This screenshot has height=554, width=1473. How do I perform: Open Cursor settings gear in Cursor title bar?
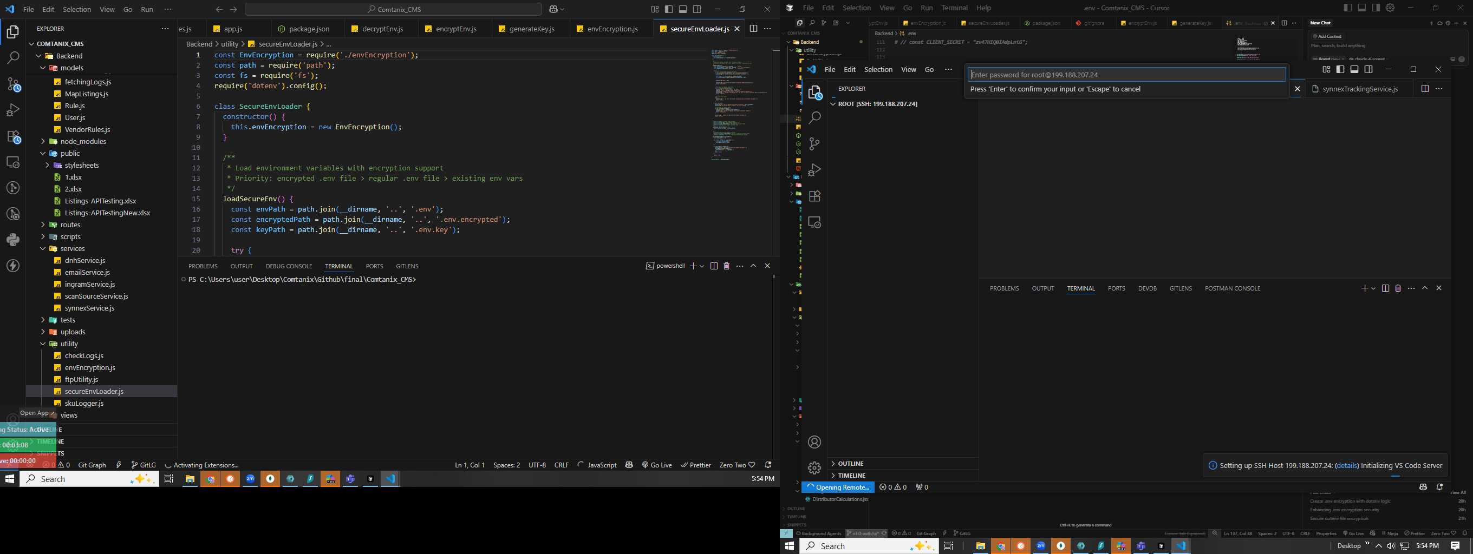(x=1390, y=8)
